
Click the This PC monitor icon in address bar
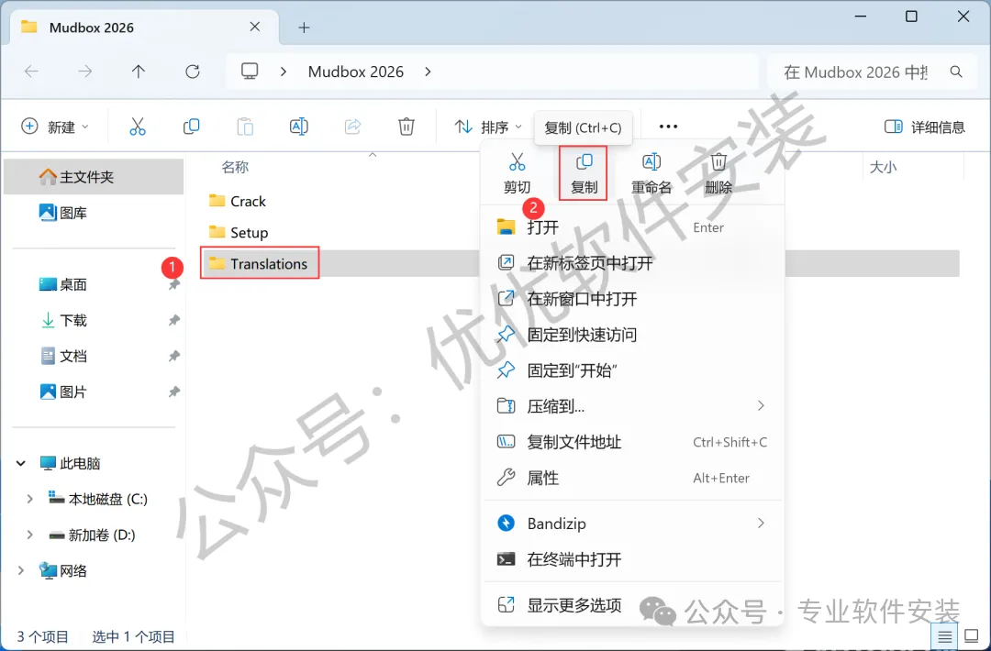pos(250,72)
